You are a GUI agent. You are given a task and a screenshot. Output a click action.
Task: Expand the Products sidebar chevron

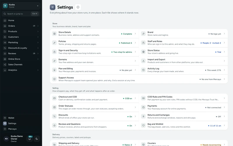[38, 32]
